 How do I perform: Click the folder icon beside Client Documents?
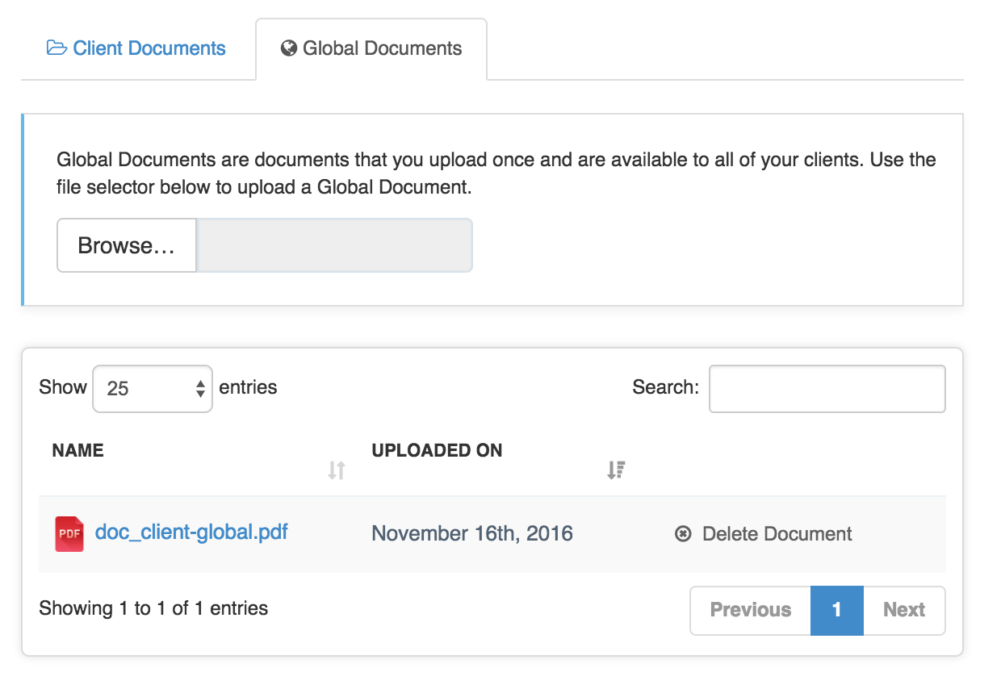pos(57,48)
